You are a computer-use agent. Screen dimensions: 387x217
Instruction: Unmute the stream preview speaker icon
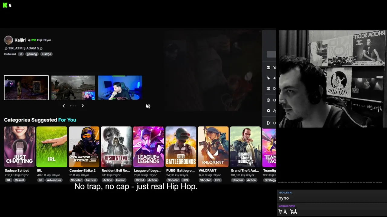tap(148, 106)
